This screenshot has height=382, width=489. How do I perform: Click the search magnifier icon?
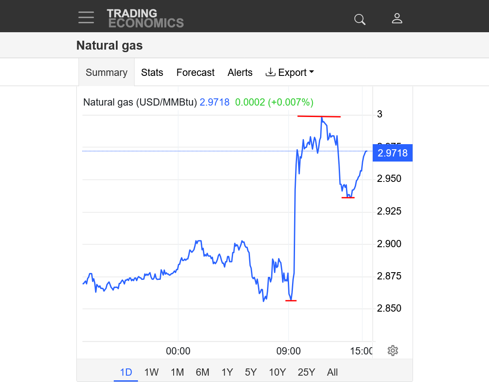tap(360, 19)
